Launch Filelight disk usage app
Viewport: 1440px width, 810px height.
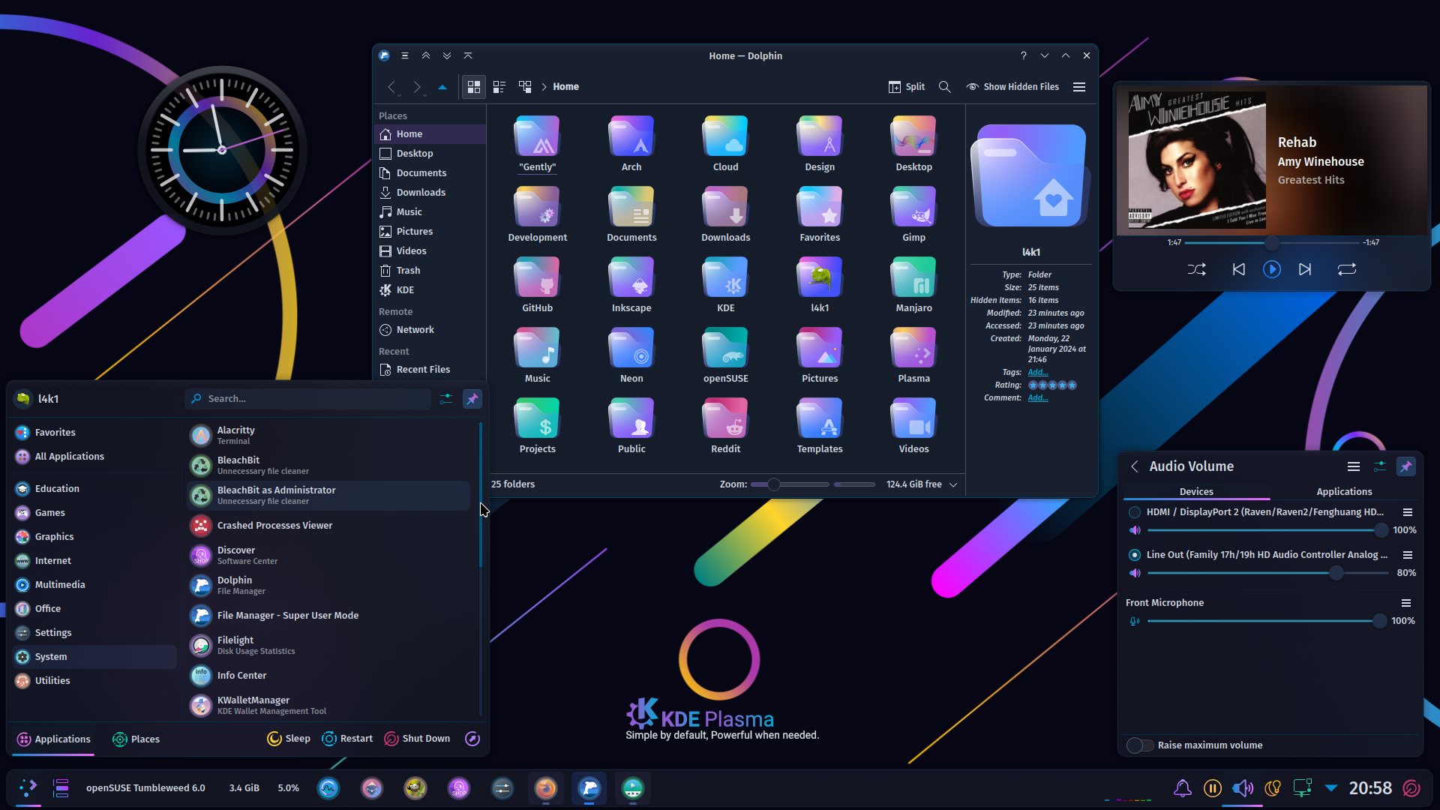point(328,645)
